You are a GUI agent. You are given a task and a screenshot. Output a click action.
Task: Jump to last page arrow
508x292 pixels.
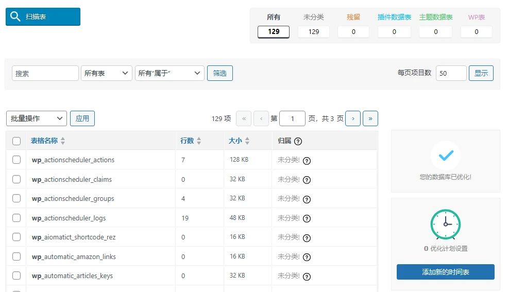coord(370,118)
